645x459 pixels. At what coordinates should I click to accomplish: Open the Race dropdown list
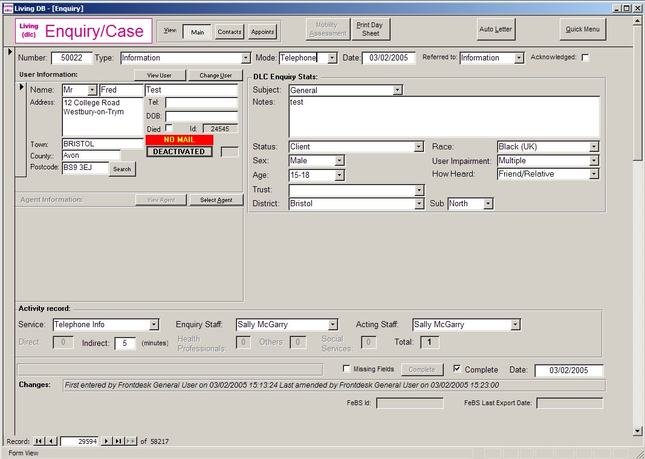click(x=594, y=147)
